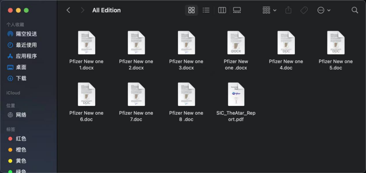Click the Share icon in toolbar
Viewport: 366px width, 173px height.
(x=288, y=10)
